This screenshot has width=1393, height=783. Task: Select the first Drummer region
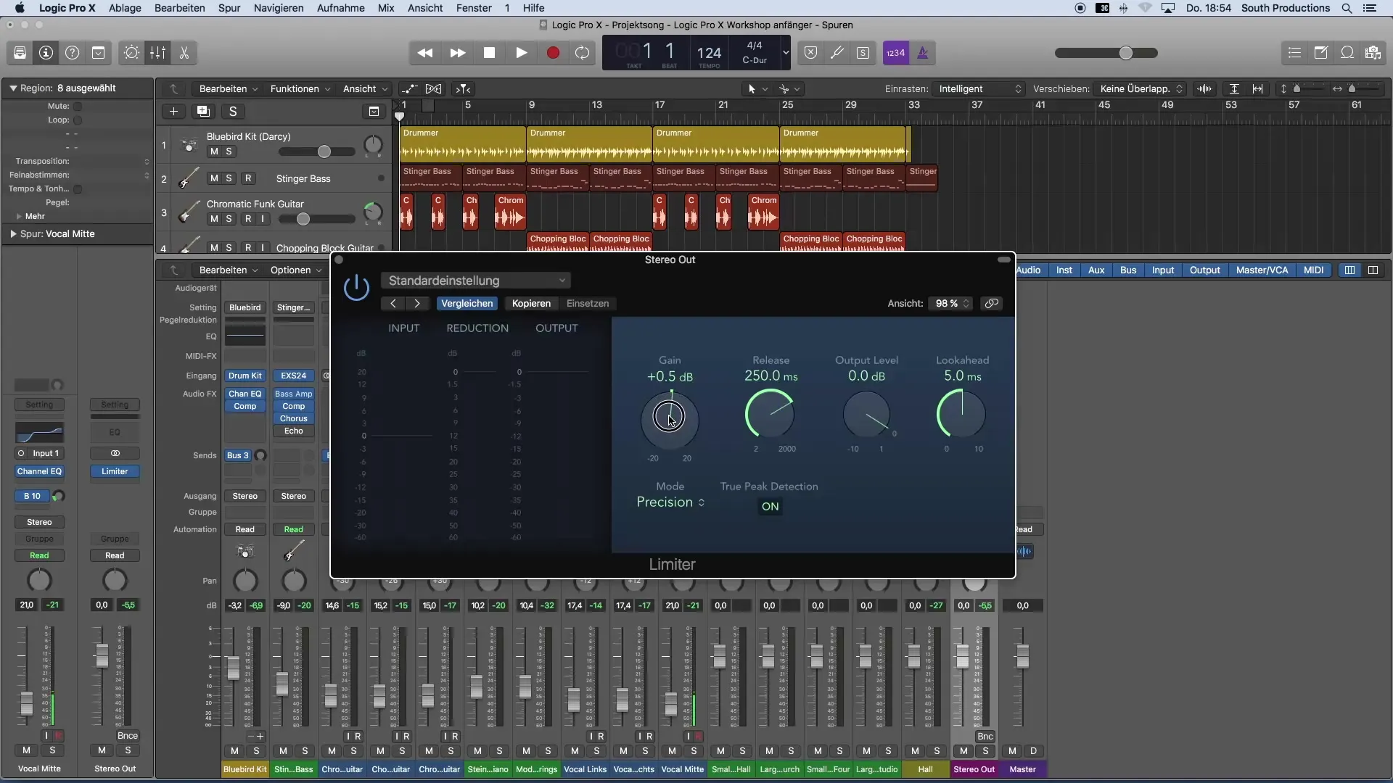click(x=462, y=144)
